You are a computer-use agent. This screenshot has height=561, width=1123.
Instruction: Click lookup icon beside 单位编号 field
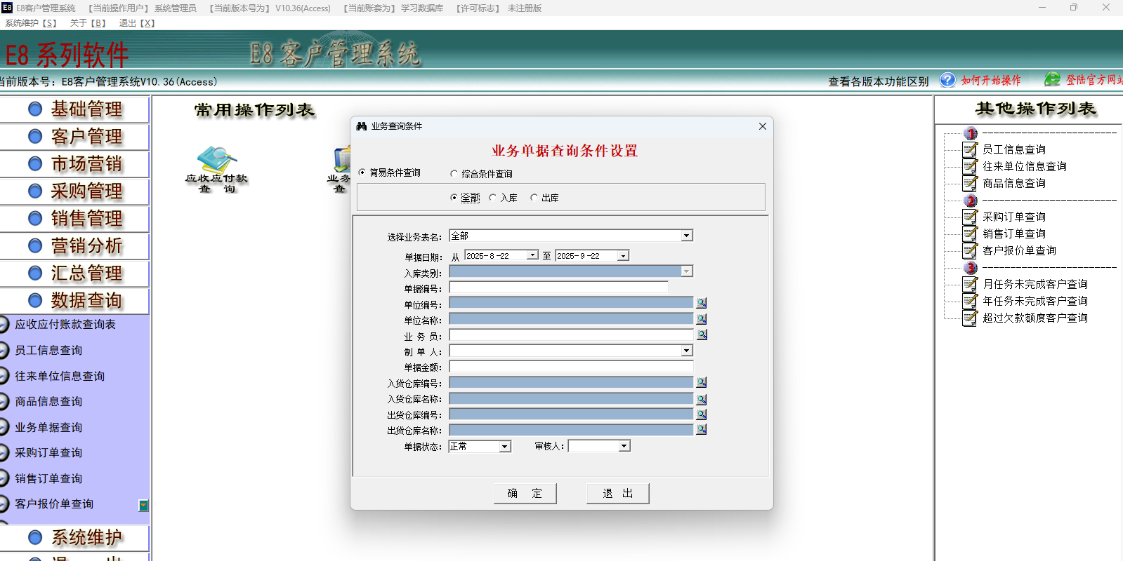pyautogui.click(x=701, y=303)
